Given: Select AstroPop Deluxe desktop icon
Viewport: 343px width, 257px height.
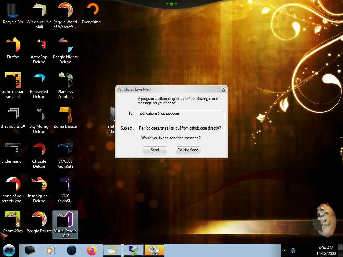Looking at the screenshot, I should [x=39, y=51].
